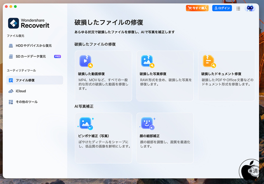Click the Wondershare Recoverit logo icon
This screenshot has height=184, width=264.
[14, 23]
